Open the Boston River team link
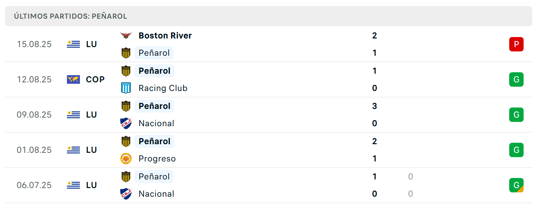538x210 pixels. 165,36
